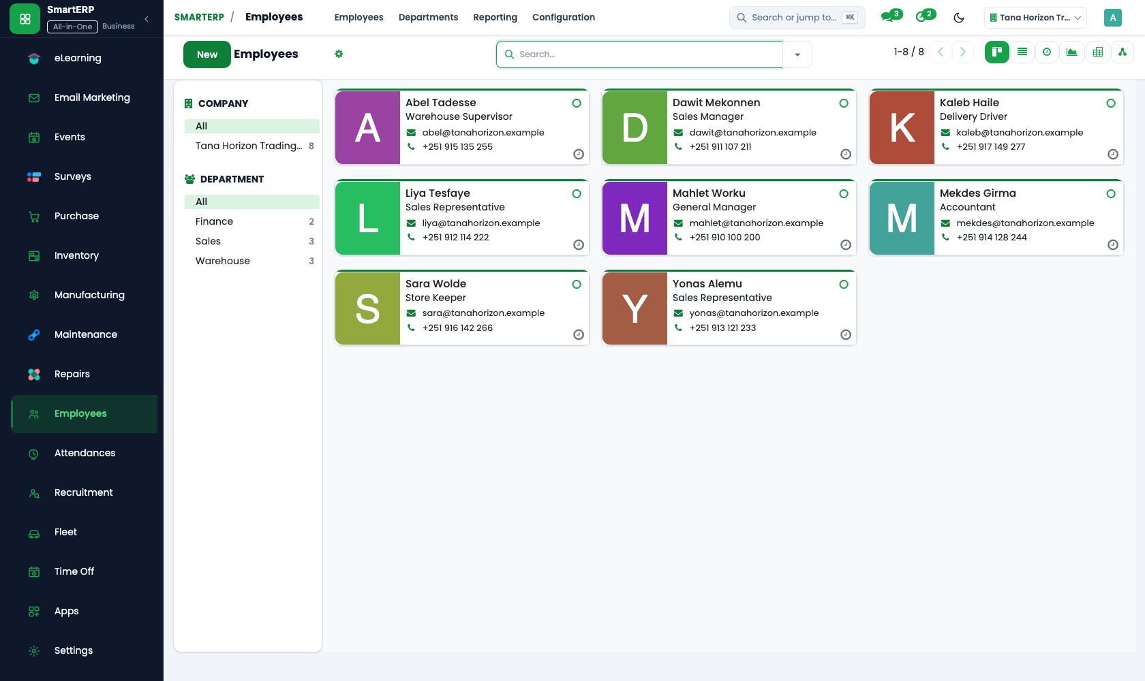1145x681 pixels.
Task: Filter by Finance department
Action: 252,221
